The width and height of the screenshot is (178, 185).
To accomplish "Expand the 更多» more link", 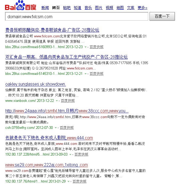I will pyautogui.click(x=142, y=8).
